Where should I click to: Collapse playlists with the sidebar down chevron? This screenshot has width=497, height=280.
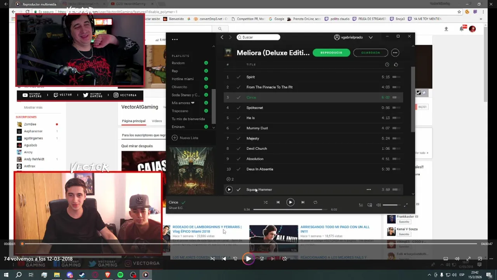pyautogui.click(x=213, y=128)
